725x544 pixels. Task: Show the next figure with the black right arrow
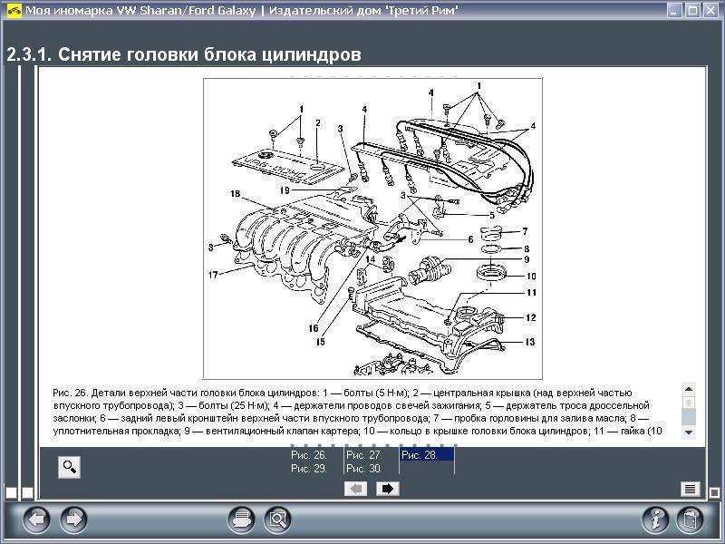388,489
